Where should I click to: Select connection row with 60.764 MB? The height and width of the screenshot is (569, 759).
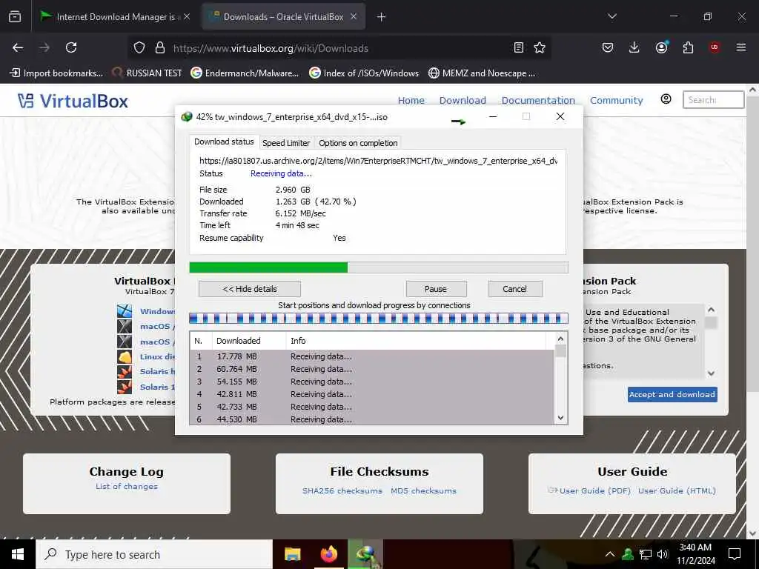point(372,369)
